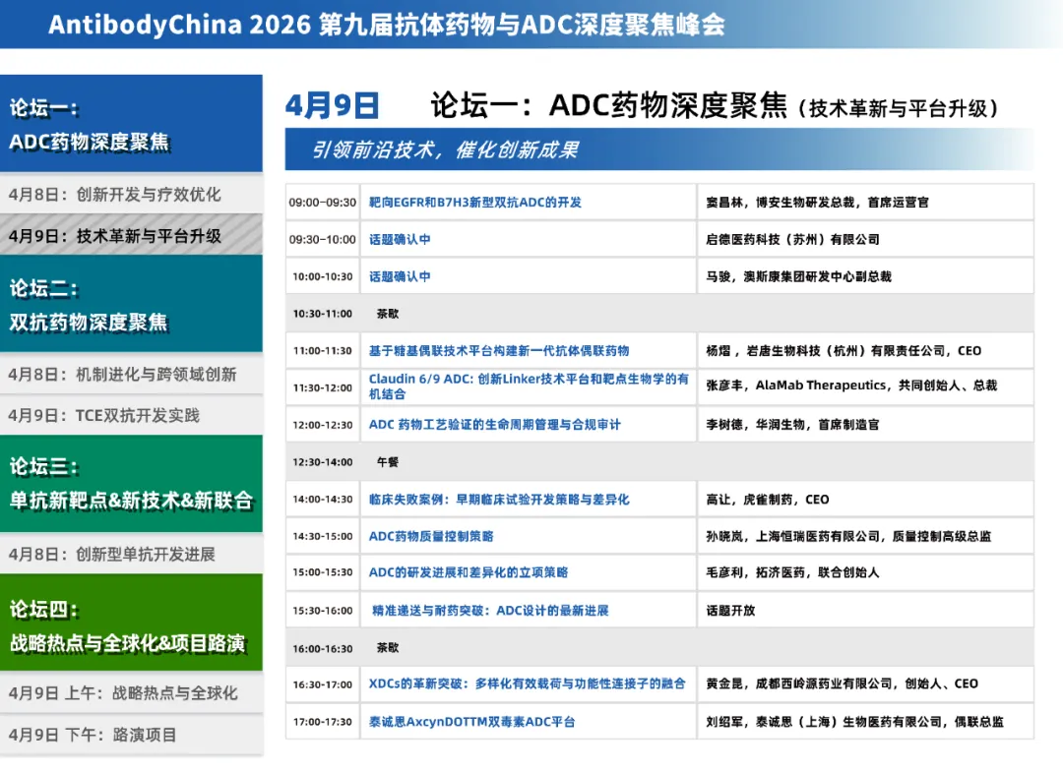This screenshot has width=1063, height=772.
Task: Open topic 临床失败案例:早期临床试验开发策略与差异化
Action: [498, 499]
